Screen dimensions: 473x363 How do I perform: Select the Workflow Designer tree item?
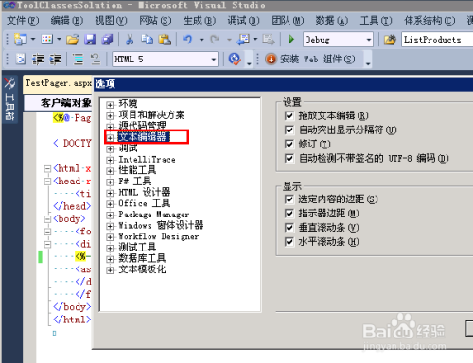(x=159, y=236)
